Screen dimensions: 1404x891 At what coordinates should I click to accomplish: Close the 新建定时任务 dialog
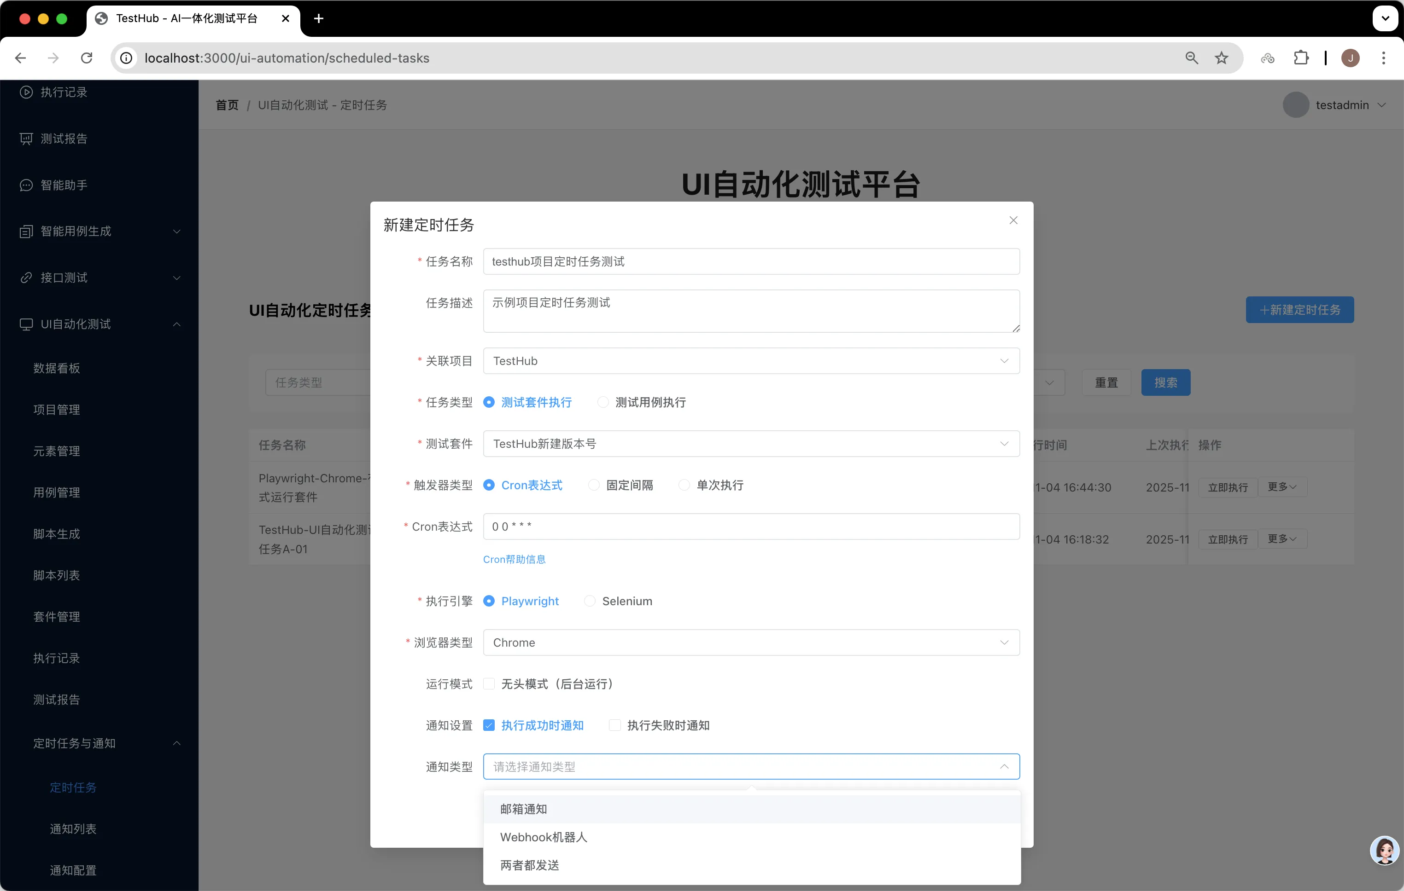pyautogui.click(x=1013, y=220)
